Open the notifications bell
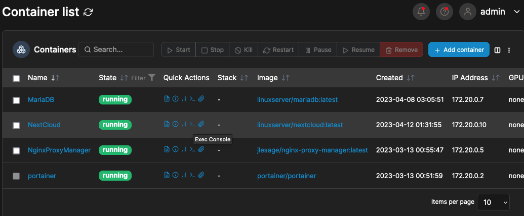Image resolution: width=524 pixels, height=216 pixels. tap(421, 12)
